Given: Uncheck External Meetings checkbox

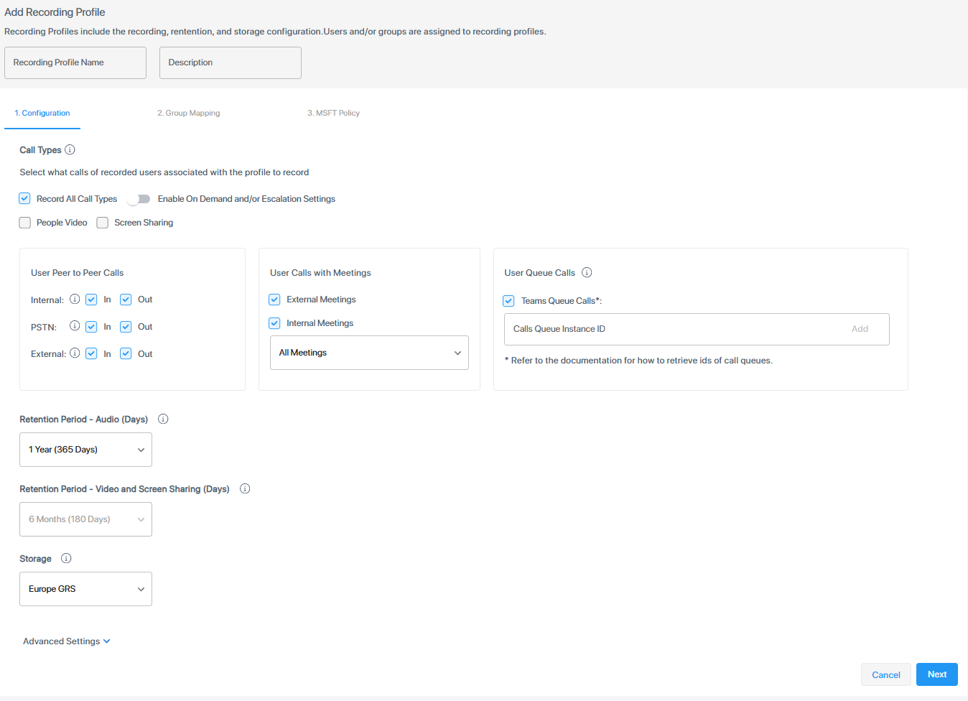Looking at the screenshot, I should coord(274,300).
